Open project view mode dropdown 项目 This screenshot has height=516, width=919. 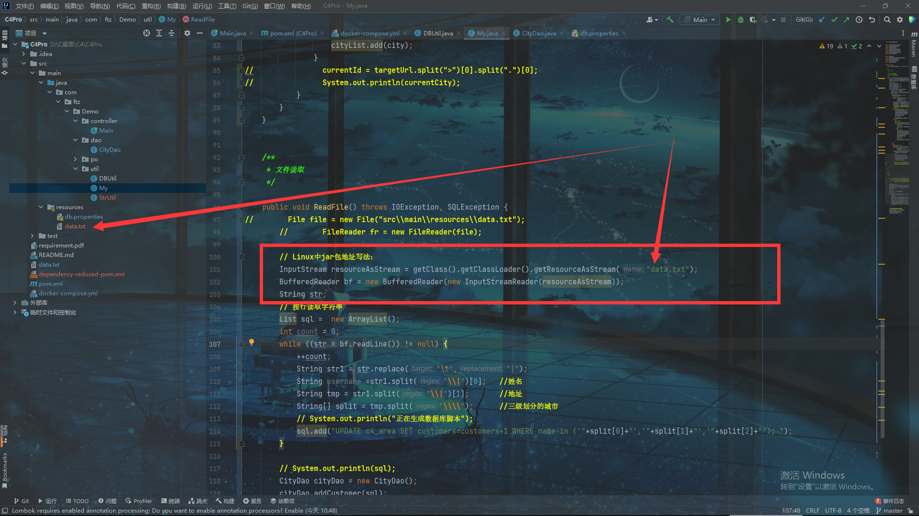point(32,33)
